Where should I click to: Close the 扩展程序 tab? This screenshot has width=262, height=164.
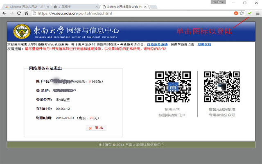[x=97, y=7]
